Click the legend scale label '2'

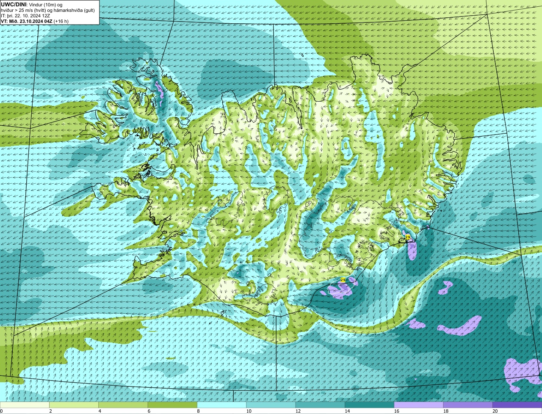point(50,411)
